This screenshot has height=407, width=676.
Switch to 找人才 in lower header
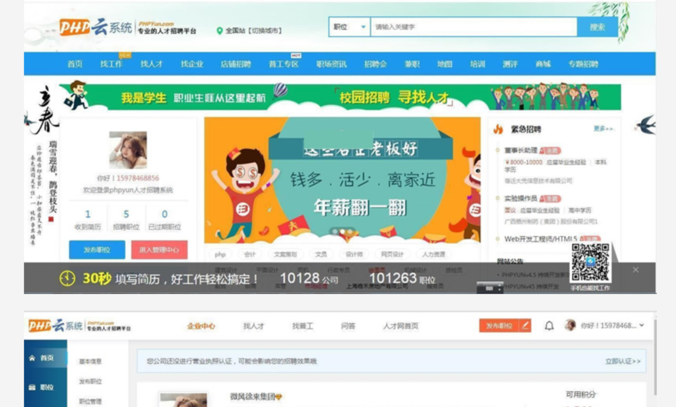tap(254, 326)
